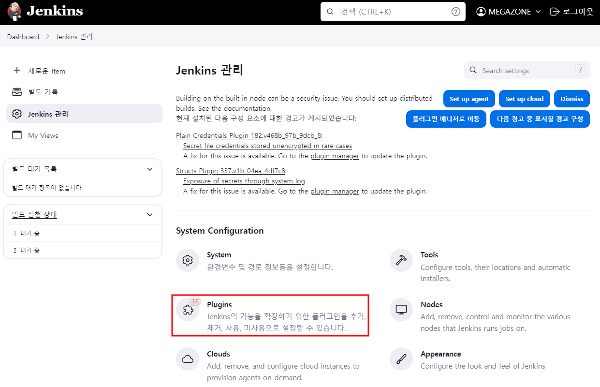The height and width of the screenshot is (387, 600).
Task: Dismiss the built-in node warning
Action: (572, 99)
